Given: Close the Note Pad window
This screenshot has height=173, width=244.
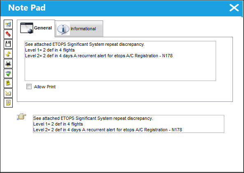Looking at the screenshot, I should pos(234,8).
